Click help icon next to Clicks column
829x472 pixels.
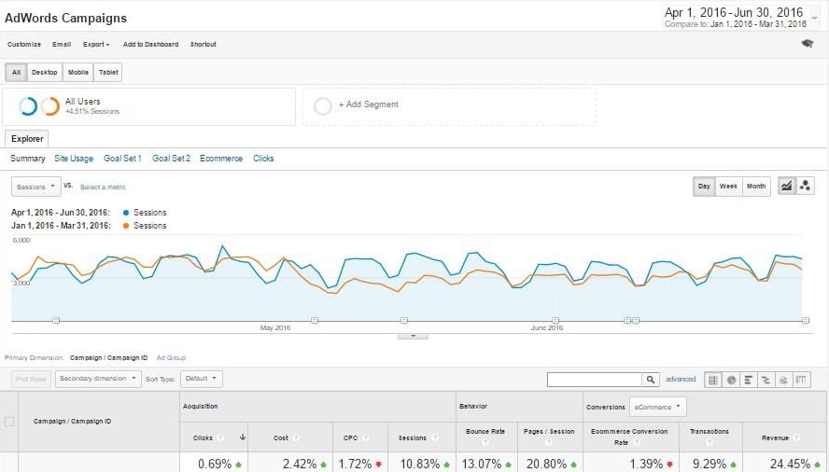[220, 437]
